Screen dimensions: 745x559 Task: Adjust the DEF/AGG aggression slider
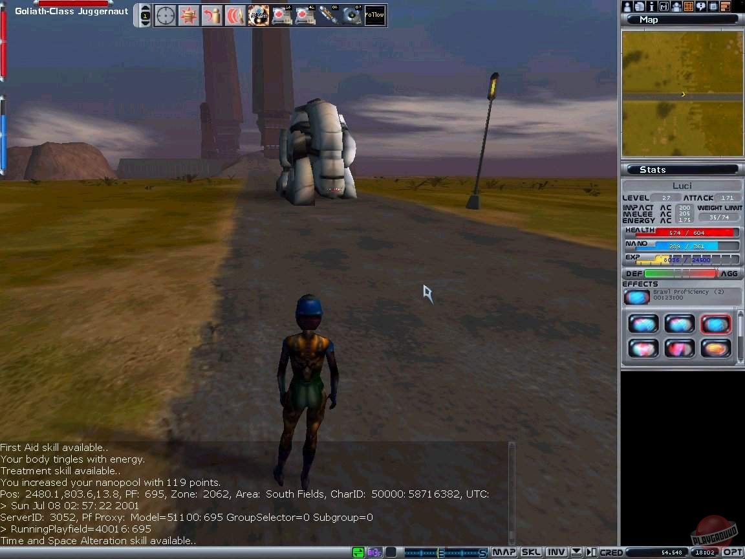click(x=681, y=273)
